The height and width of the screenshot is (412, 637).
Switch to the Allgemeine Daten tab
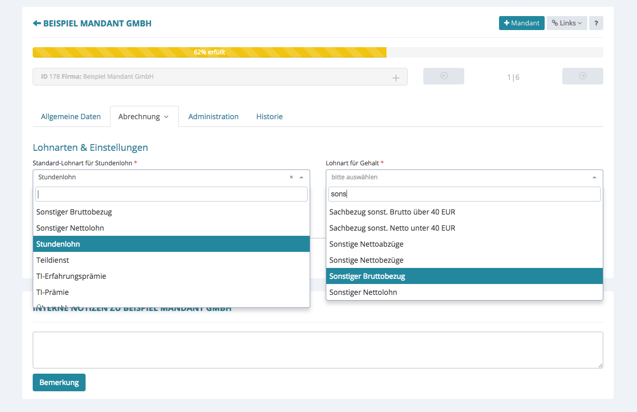71,117
